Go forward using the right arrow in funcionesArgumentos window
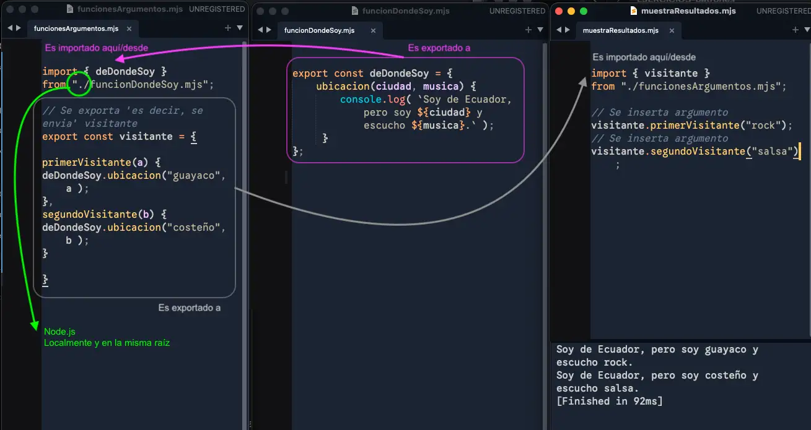Viewport: 811px width, 430px height. (x=19, y=29)
